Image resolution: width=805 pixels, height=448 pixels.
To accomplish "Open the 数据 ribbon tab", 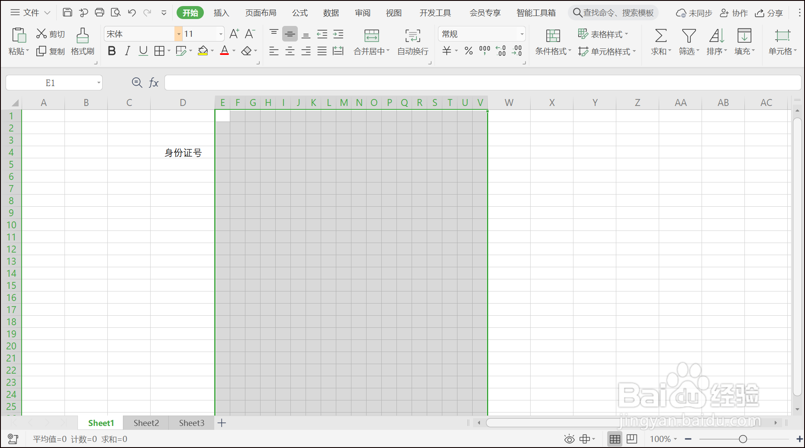I will pos(331,13).
